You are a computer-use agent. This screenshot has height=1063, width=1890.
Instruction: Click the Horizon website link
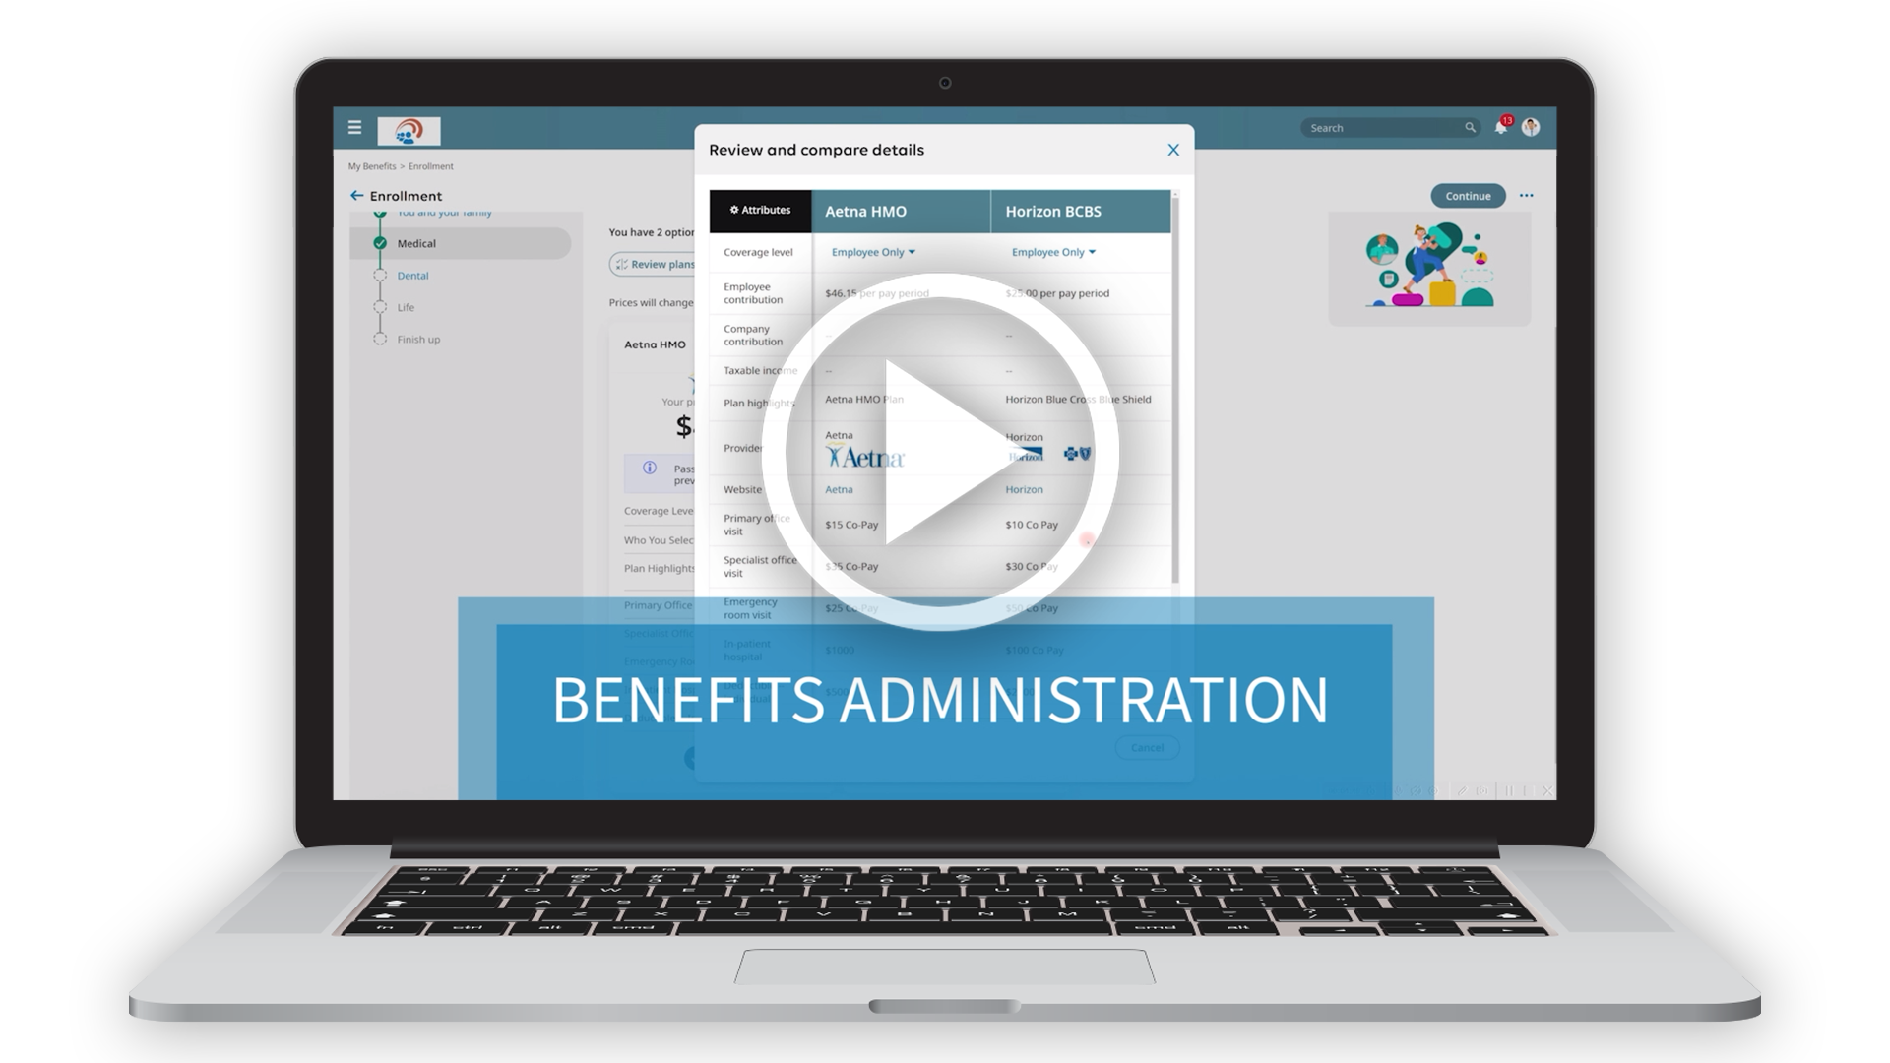(1026, 488)
